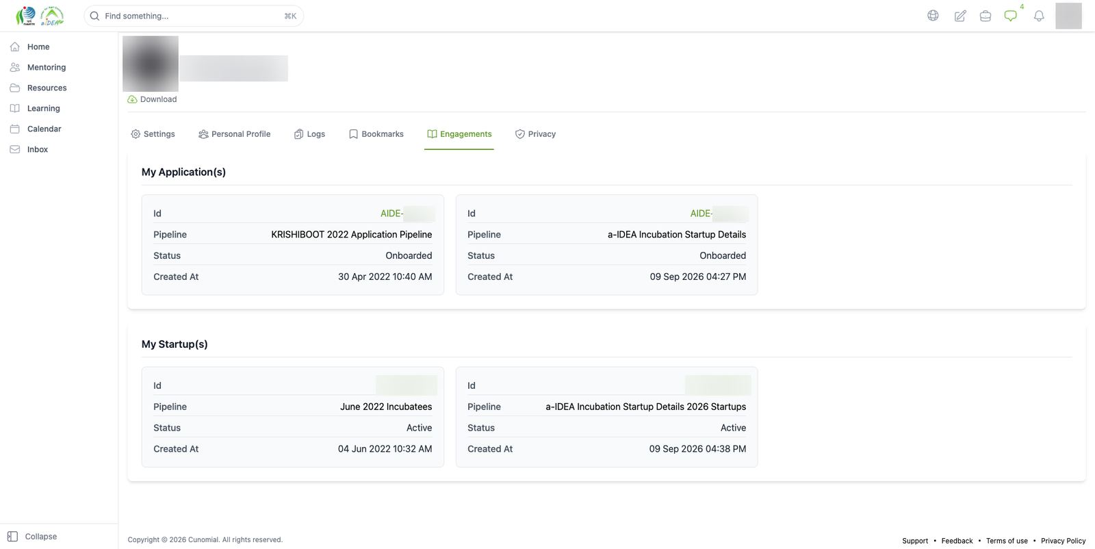Click the 2026 Startups startup id link

718,385
